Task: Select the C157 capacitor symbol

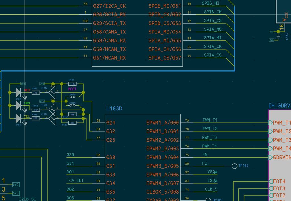Action: pos(278,36)
